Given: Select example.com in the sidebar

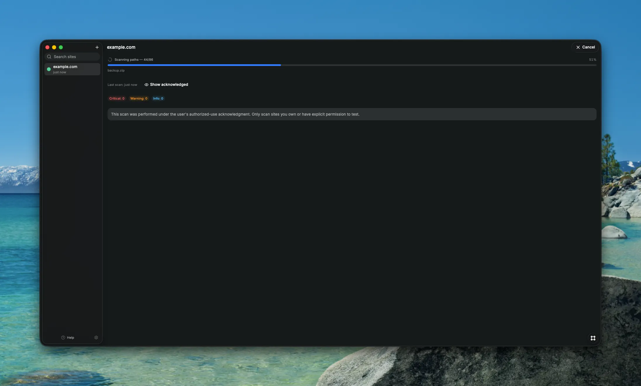Looking at the screenshot, I should pyautogui.click(x=72, y=69).
